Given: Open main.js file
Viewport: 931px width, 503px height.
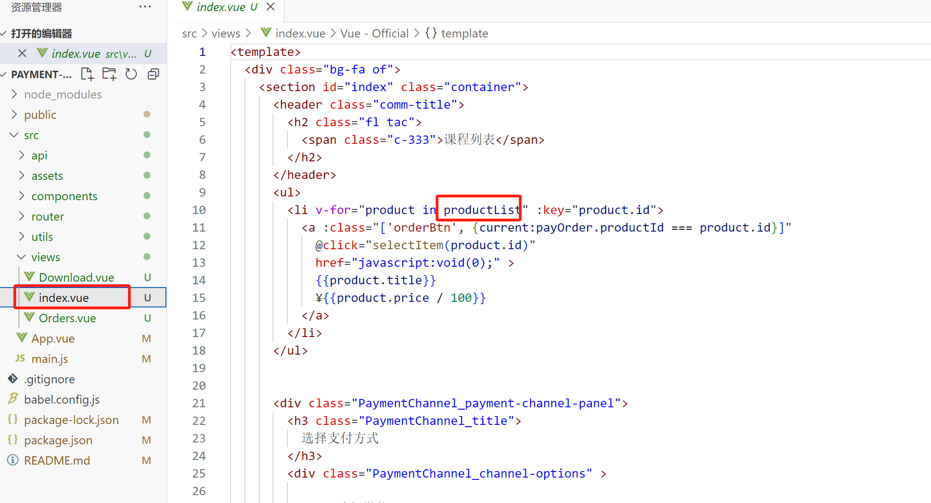Looking at the screenshot, I should (49, 359).
